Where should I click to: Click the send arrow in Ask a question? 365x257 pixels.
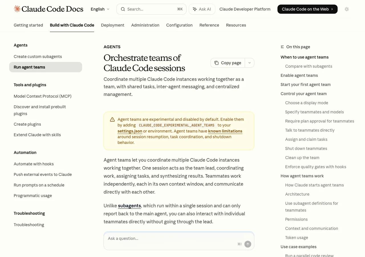tap(248, 244)
